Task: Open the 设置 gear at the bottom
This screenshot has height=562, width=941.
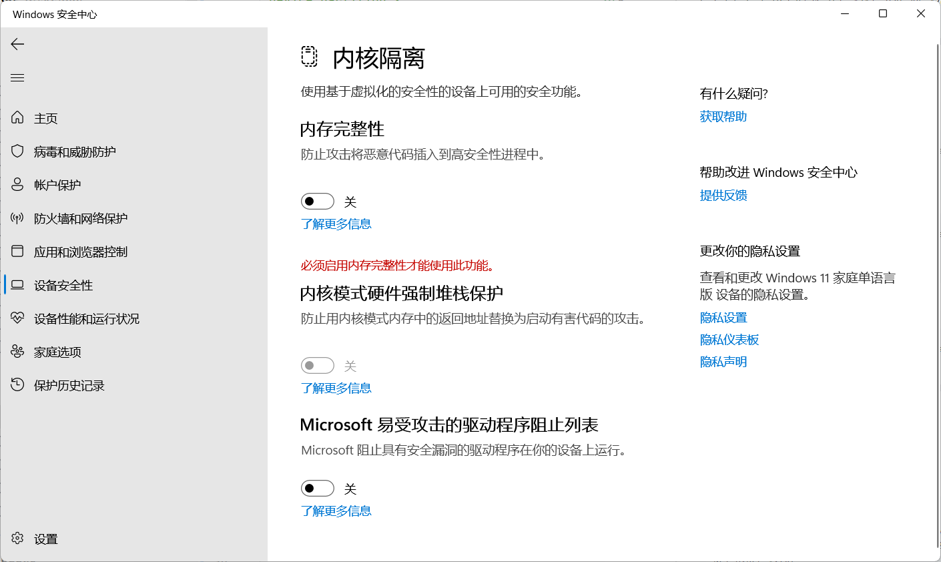Action: [17, 539]
